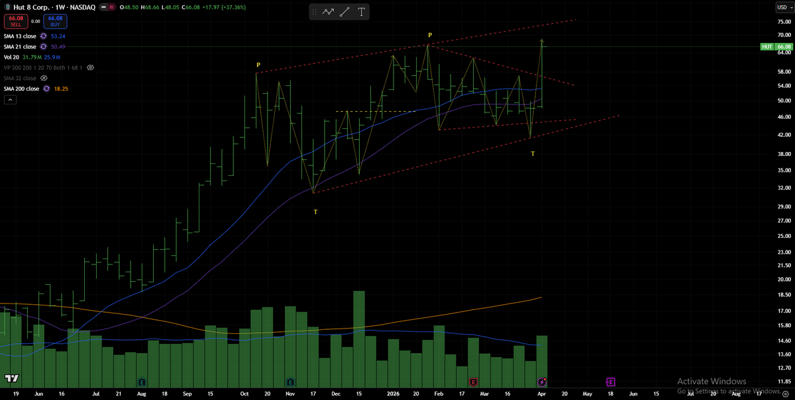Viewport: 795px width, 400px height.
Task: Open the November earnings marker
Action: pos(290,382)
